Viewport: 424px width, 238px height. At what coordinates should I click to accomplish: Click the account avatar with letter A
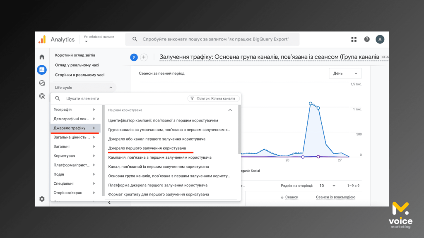pyautogui.click(x=380, y=39)
